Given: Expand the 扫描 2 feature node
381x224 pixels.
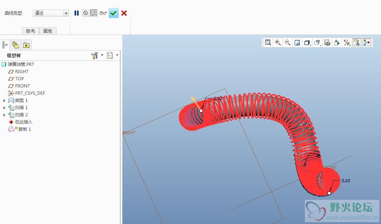Looking at the screenshot, I should pos(4,115).
